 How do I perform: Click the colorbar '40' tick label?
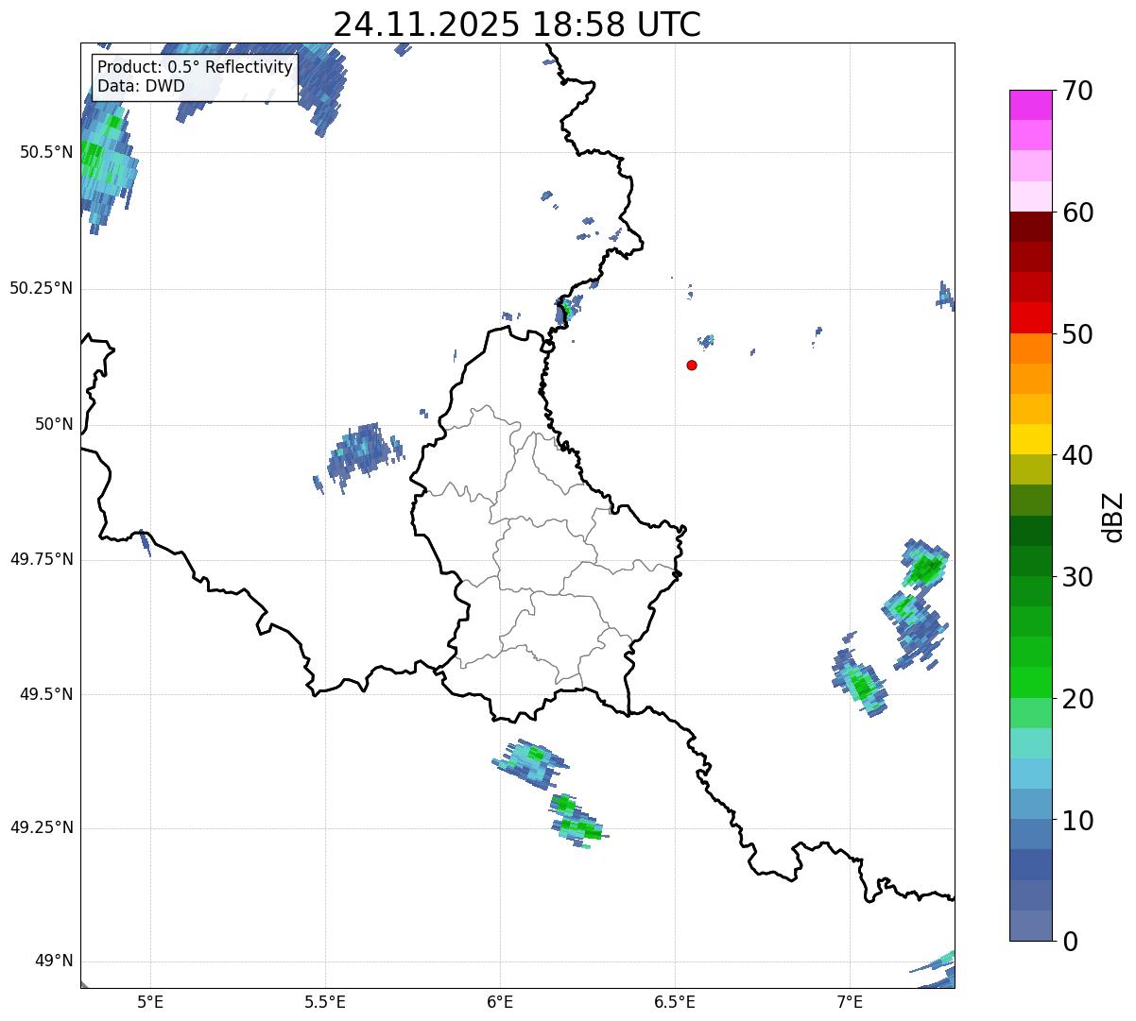click(x=1077, y=455)
